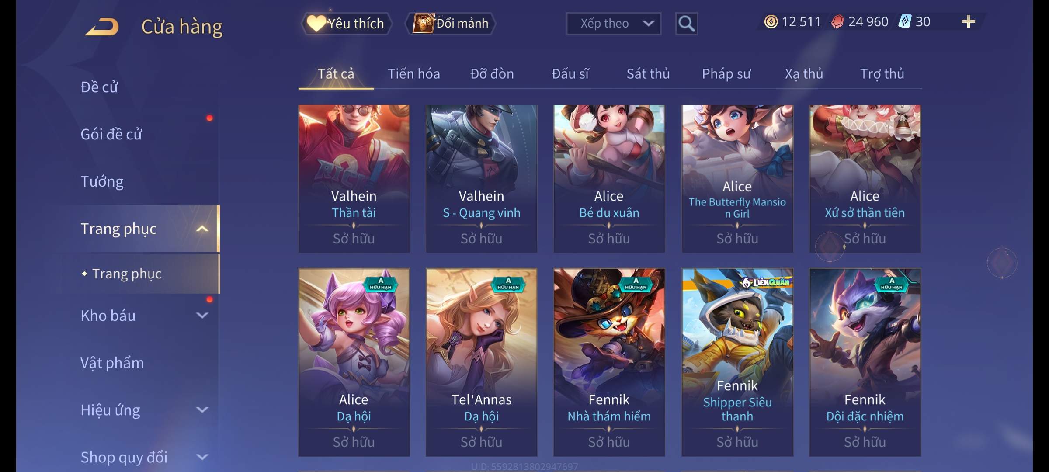
Task: Select the Xạ thủ role tab
Action: click(x=804, y=74)
